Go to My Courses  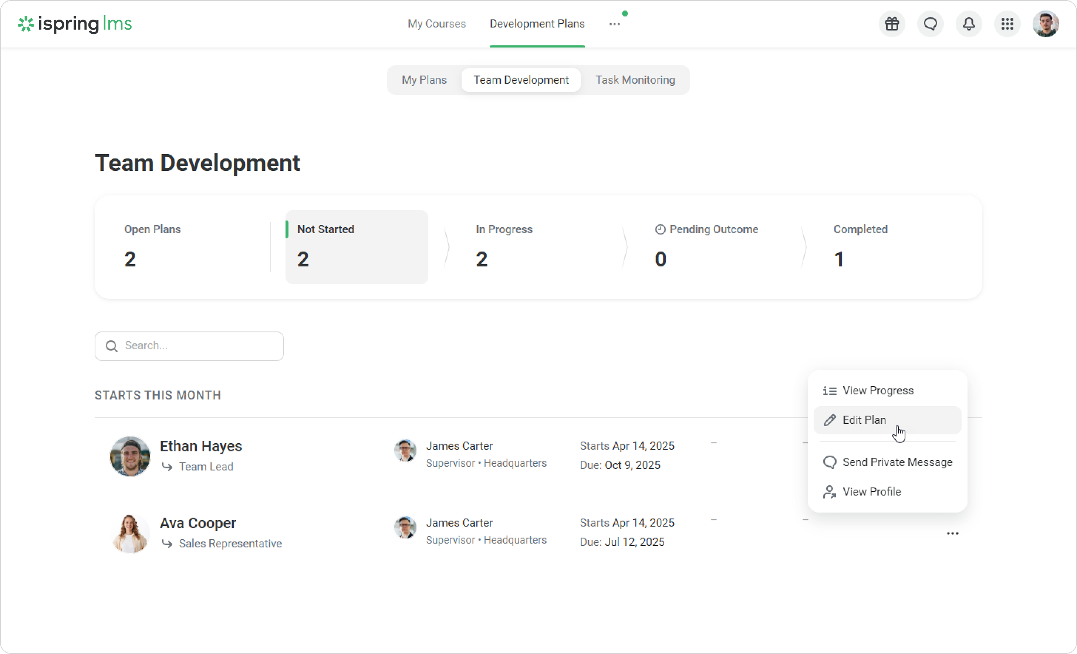(x=437, y=24)
